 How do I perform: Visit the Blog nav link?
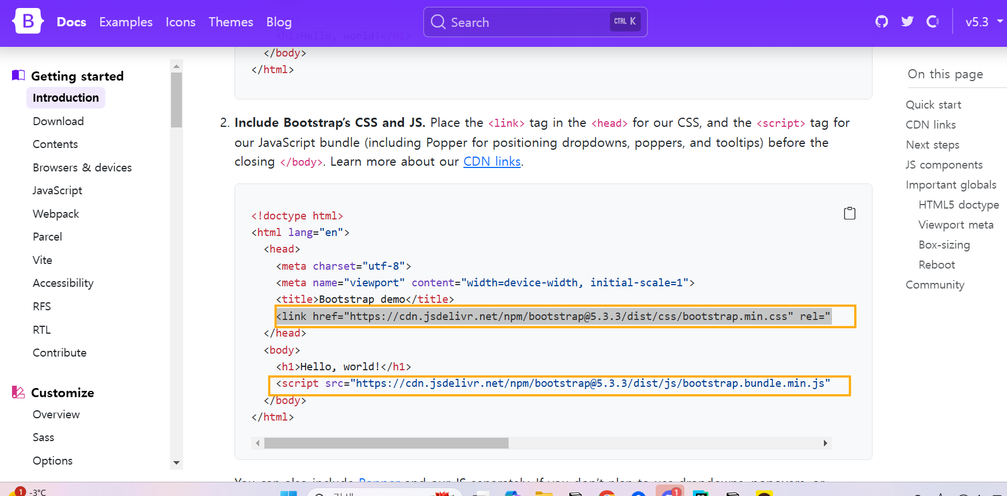tap(279, 22)
